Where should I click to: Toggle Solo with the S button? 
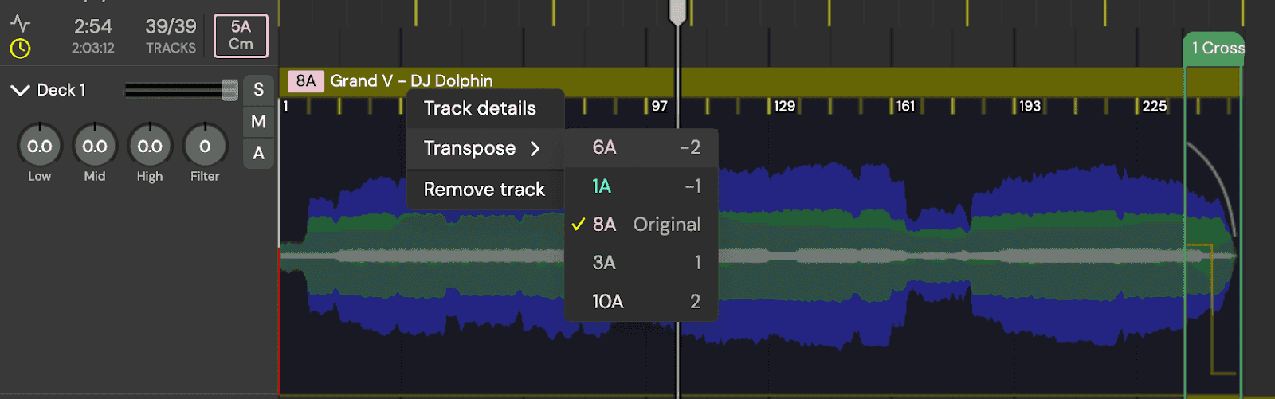(x=258, y=90)
